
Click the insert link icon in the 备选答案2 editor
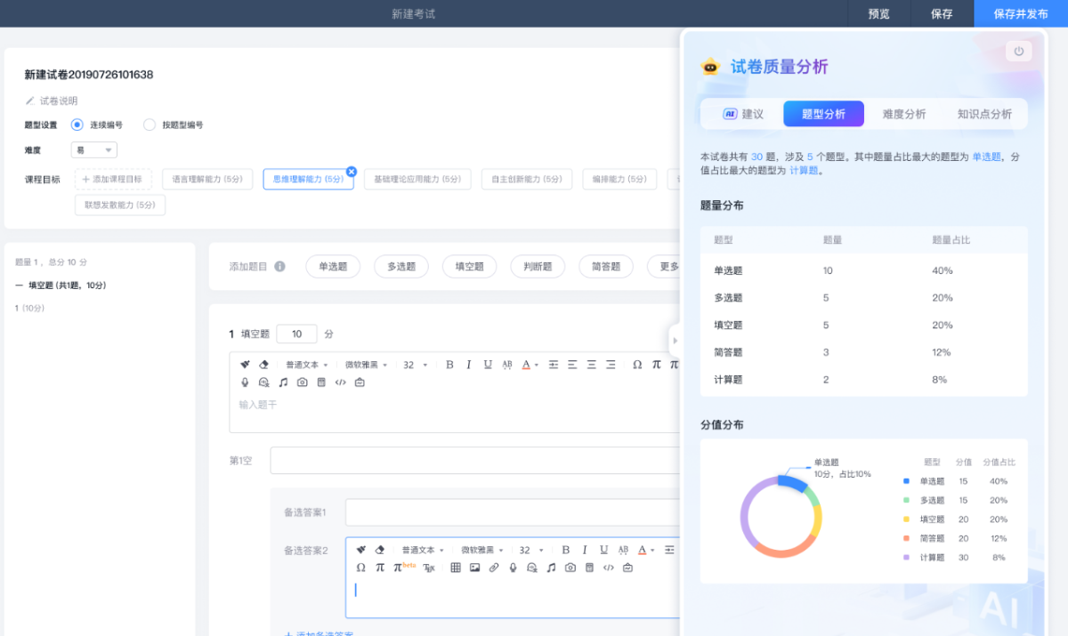[494, 568]
